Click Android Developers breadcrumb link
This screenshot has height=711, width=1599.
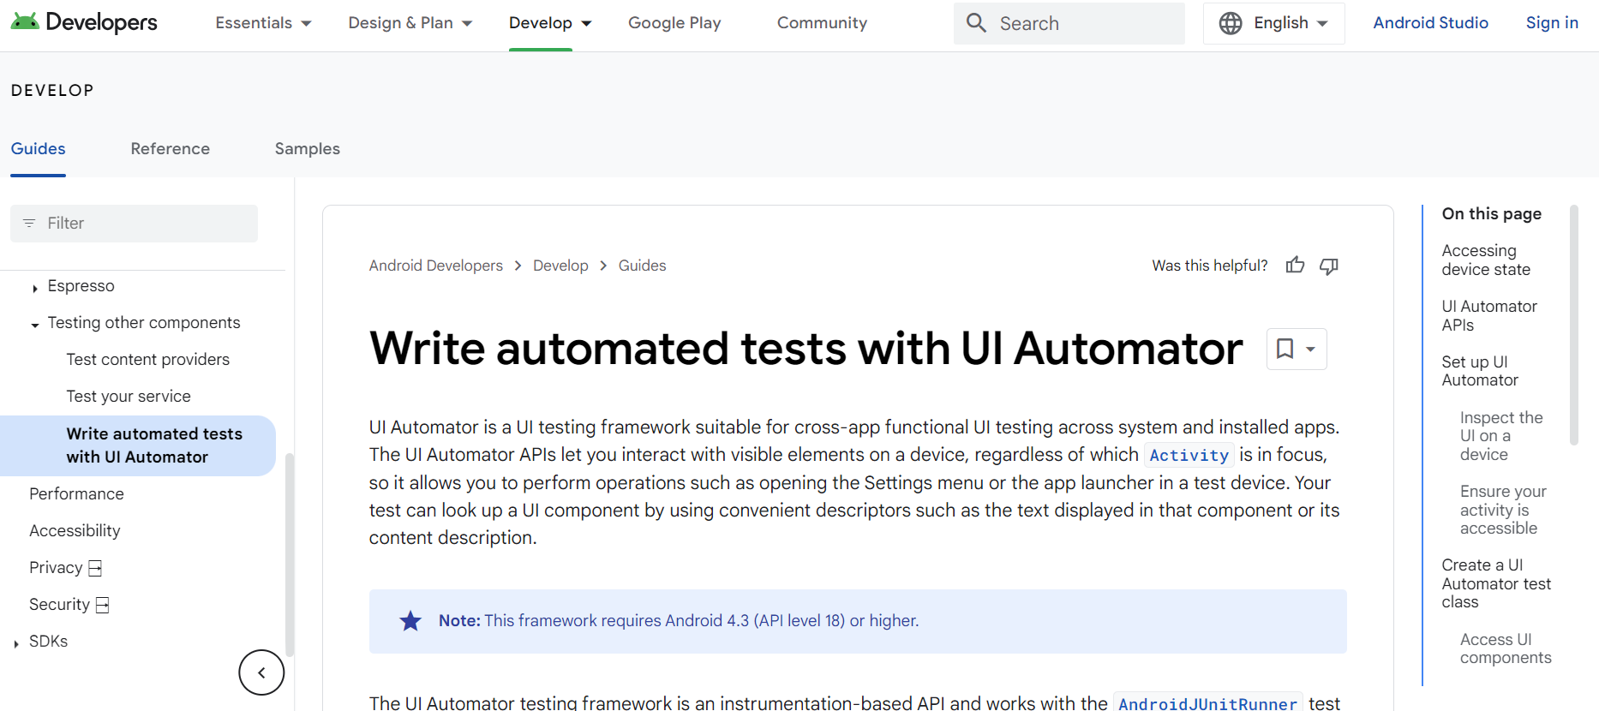point(436,266)
